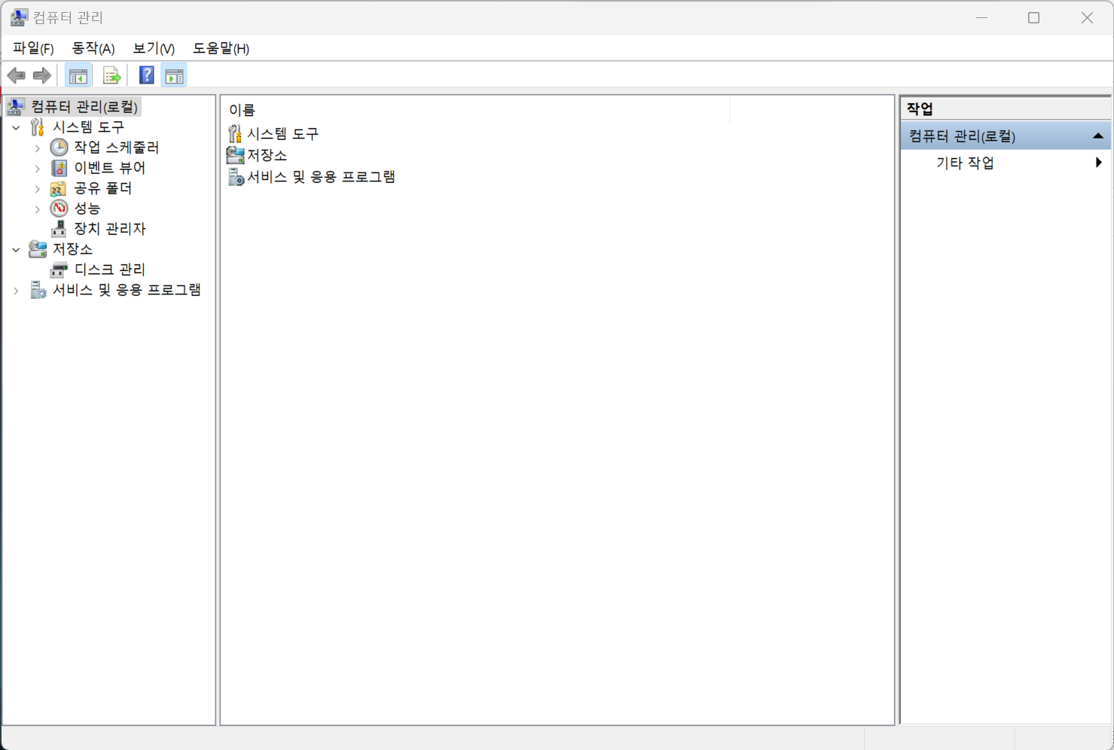Toggle the show/hide console tree icon
The image size is (1114, 750).
(x=78, y=75)
